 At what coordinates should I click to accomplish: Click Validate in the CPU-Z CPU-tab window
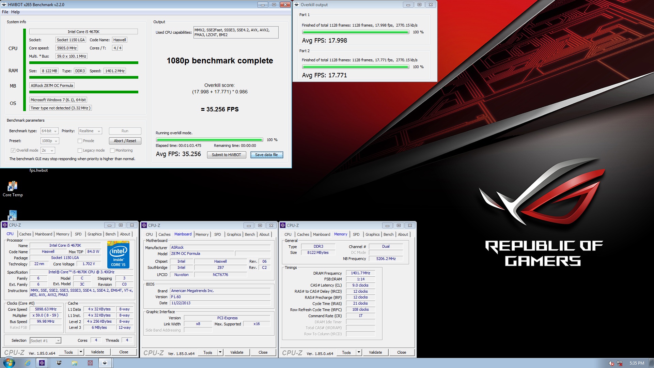click(x=98, y=352)
